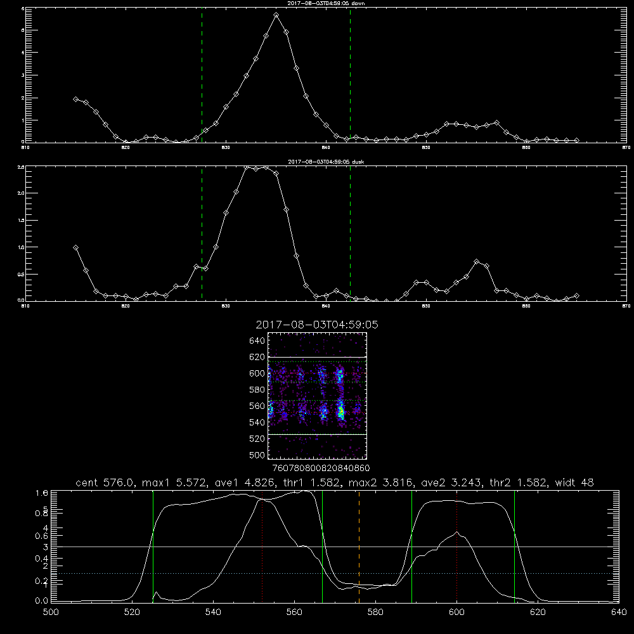Screen dimensions: 634x634
Task: Click the solid white horizontal line in bottom plot
Action: pos(335,547)
